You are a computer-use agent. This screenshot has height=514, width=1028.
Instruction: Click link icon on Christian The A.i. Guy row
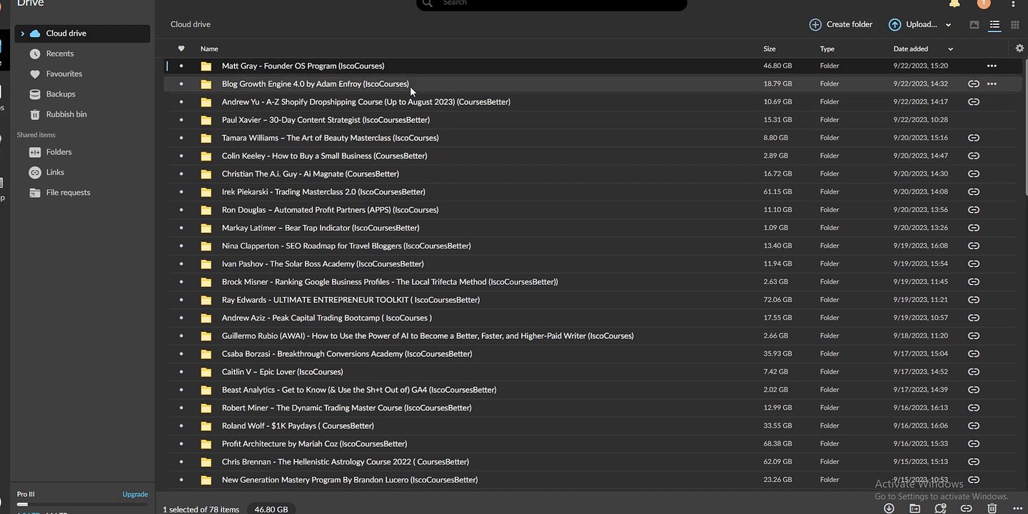tap(973, 174)
